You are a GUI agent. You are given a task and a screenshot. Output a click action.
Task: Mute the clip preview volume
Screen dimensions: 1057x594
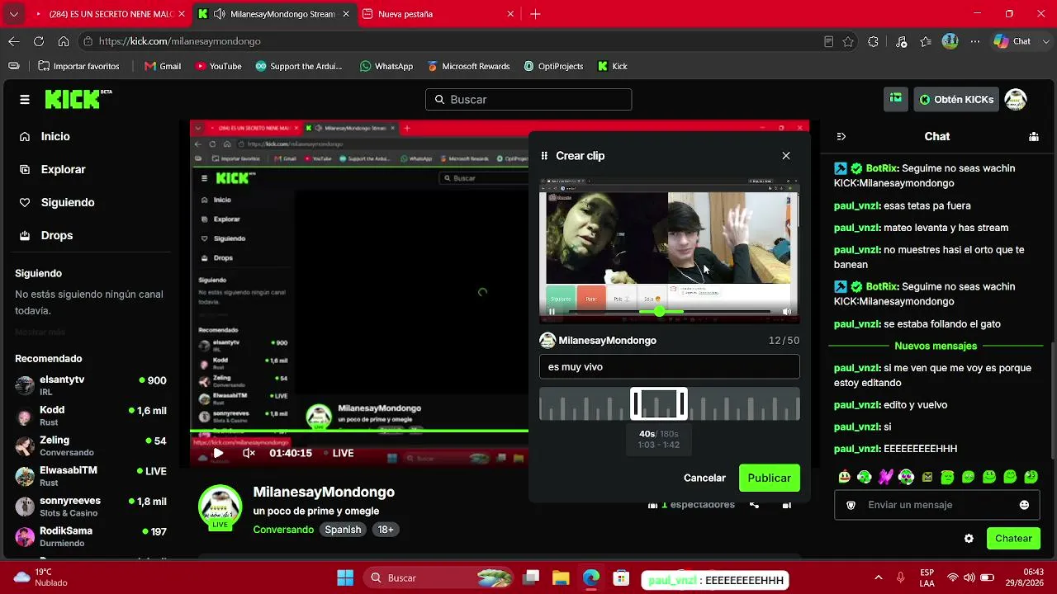click(787, 312)
